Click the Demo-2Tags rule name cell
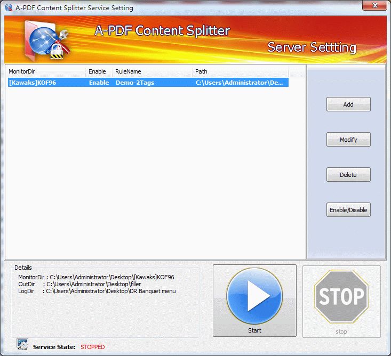Image resolution: width=391 pixels, height=356 pixels. click(x=135, y=83)
